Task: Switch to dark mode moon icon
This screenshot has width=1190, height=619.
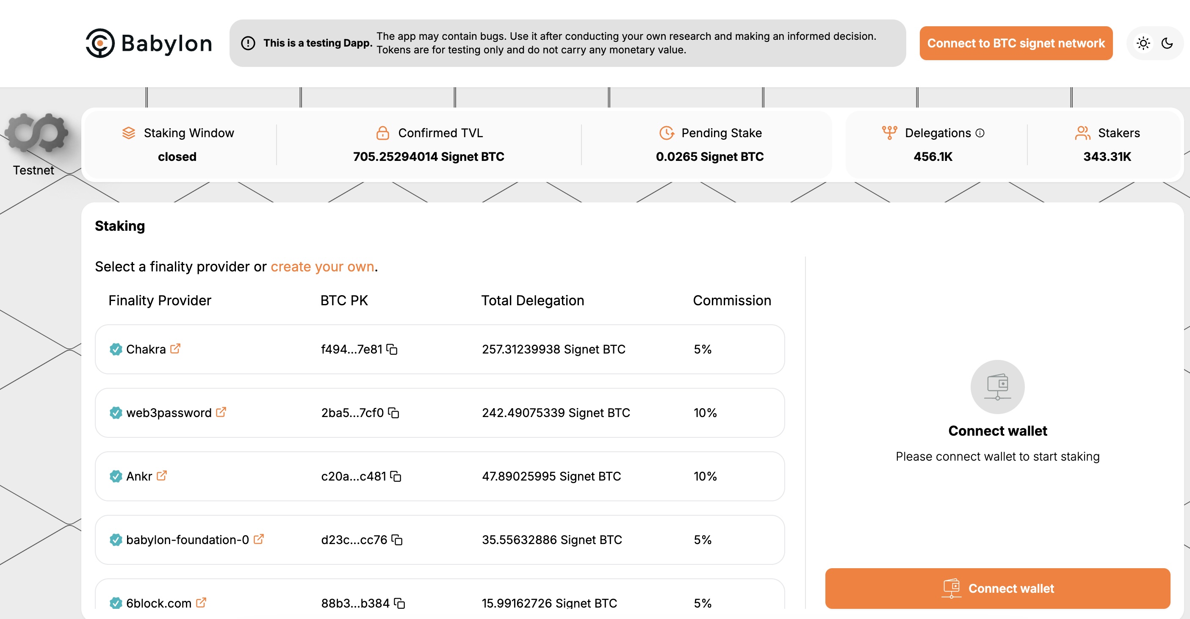Action: click(x=1167, y=44)
